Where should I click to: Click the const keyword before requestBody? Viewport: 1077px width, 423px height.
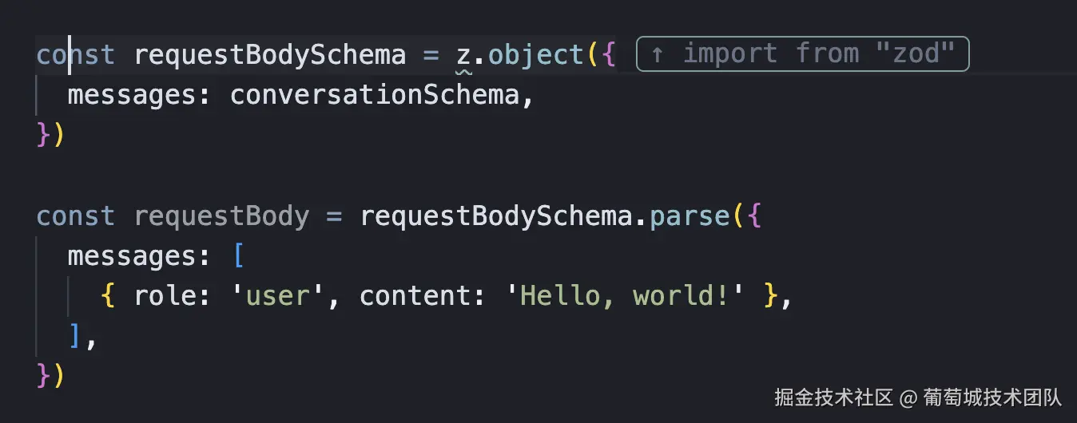click(x=76, y=216)
